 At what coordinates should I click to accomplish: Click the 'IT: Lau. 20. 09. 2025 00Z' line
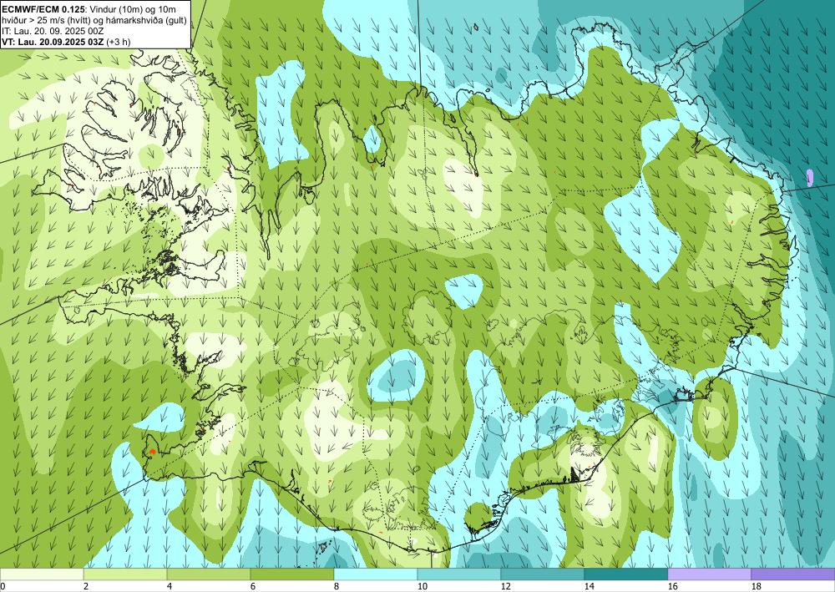point(52,31)
